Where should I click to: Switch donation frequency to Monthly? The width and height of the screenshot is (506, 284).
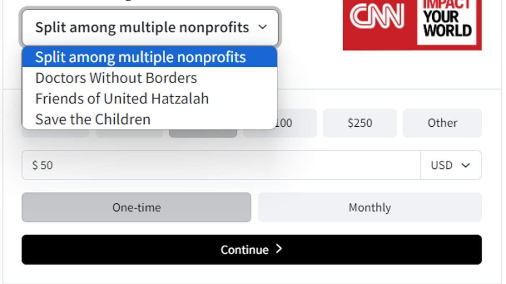pos(369,207)
